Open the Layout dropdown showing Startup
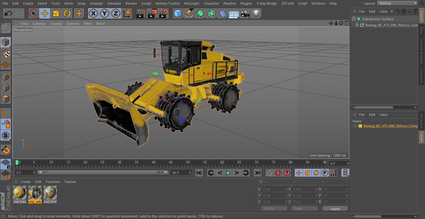The image size is (425, 219). tap(397, 3)
